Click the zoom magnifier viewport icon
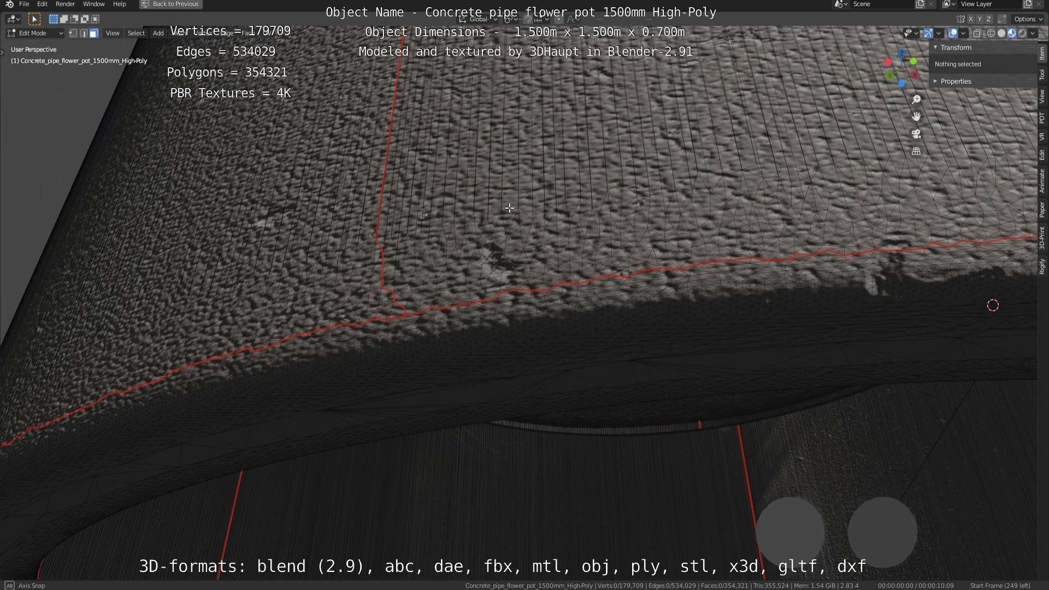1049x590 pixels. tap(916, 99)
